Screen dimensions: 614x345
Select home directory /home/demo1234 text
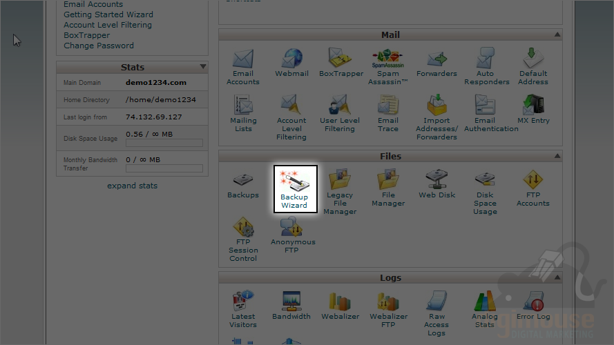coord(160,100)
